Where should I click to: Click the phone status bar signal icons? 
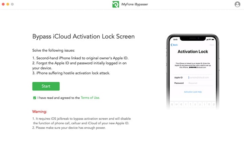coord(210,39)
